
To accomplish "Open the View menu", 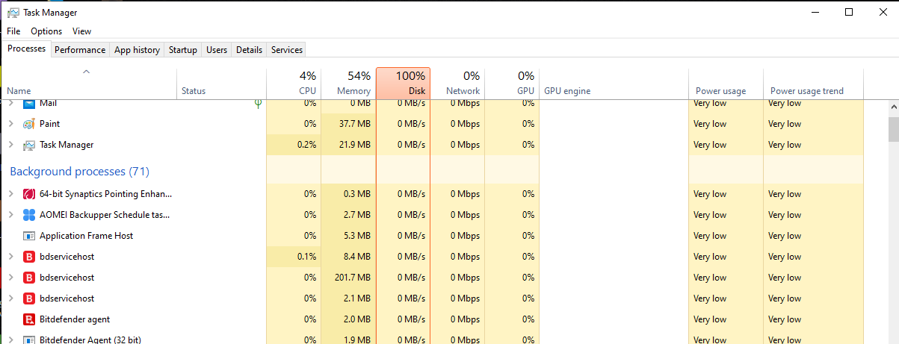I will [x=81, y=31].
